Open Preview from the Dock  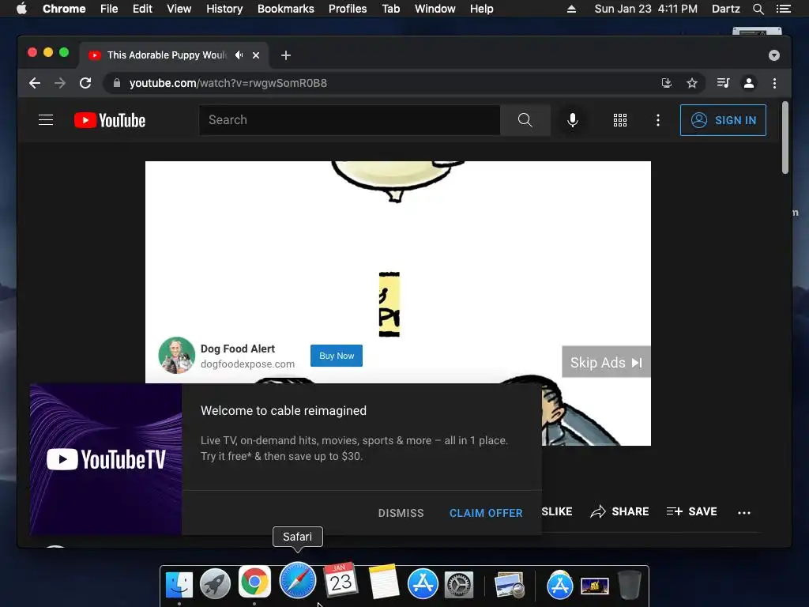click(510, 585)
